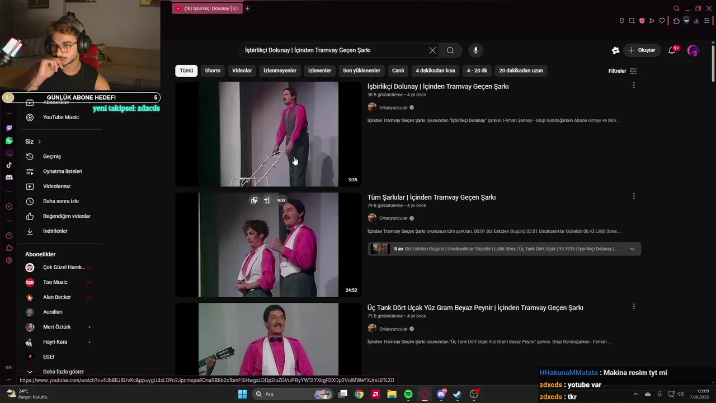The width and height of the screenshot is (716, 403).
Task: Open more options for İşbirlikçi Dolunay video
Action: point(634,85)
